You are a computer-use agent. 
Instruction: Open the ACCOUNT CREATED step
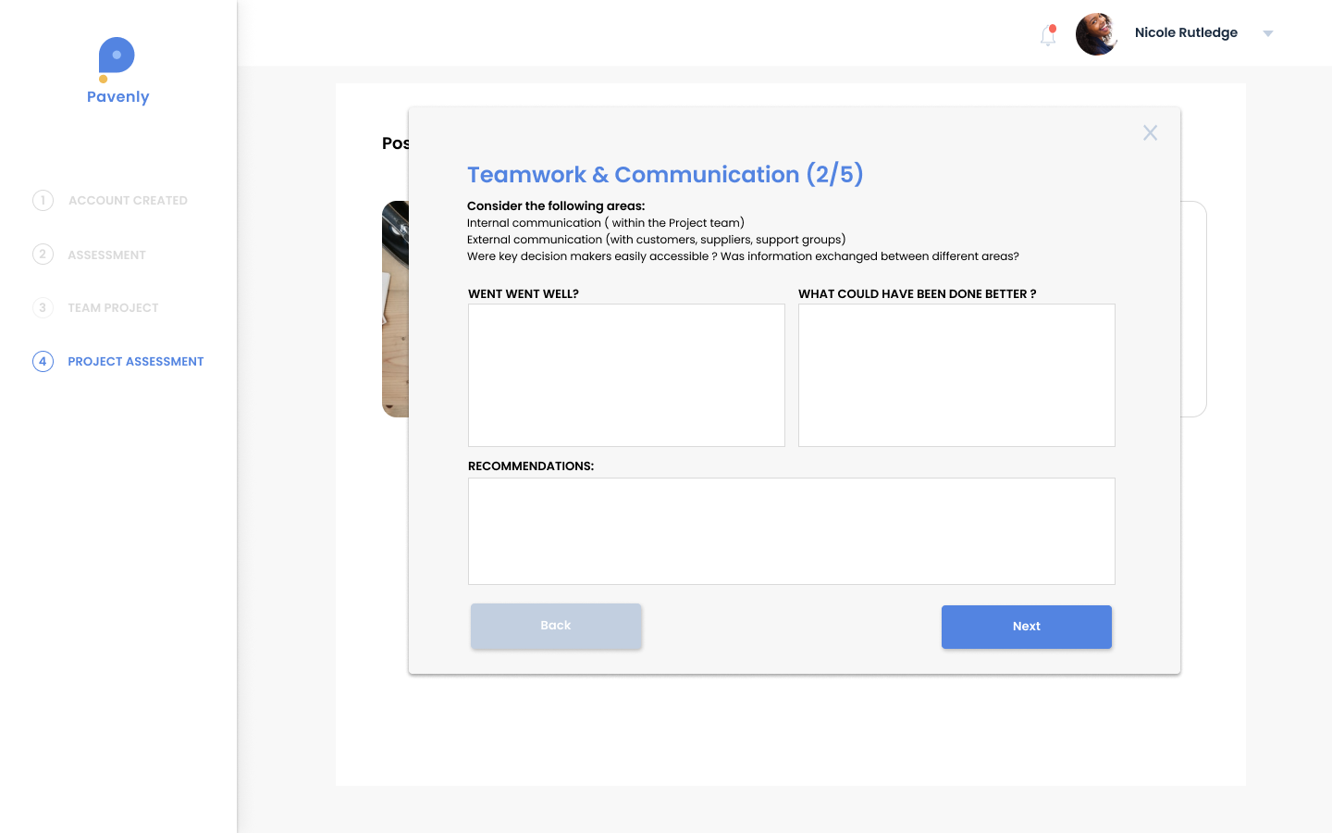pos(129,200)
